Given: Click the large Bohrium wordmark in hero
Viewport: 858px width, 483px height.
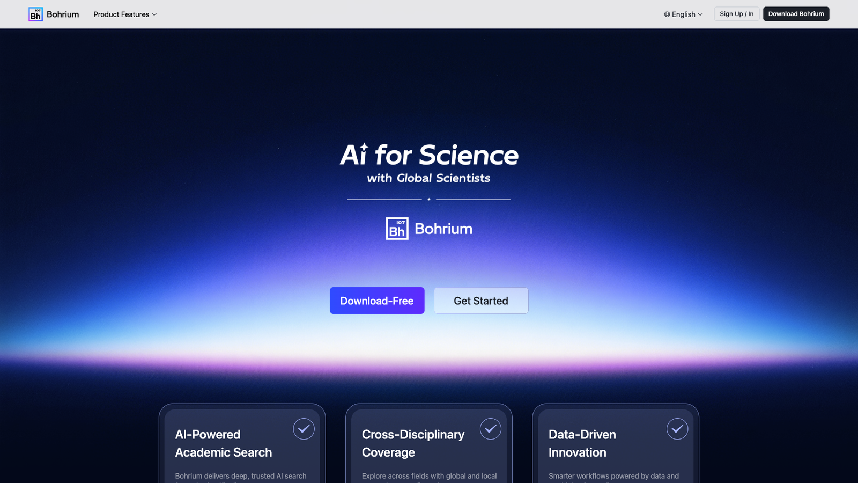Looking at the screenshot, I should click(443, 229).
